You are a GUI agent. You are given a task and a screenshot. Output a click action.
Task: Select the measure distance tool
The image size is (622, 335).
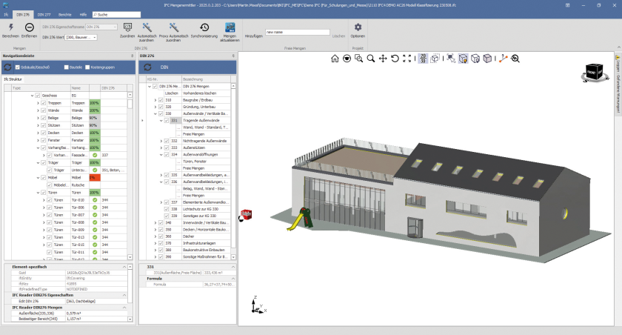(x=503, y=59)
